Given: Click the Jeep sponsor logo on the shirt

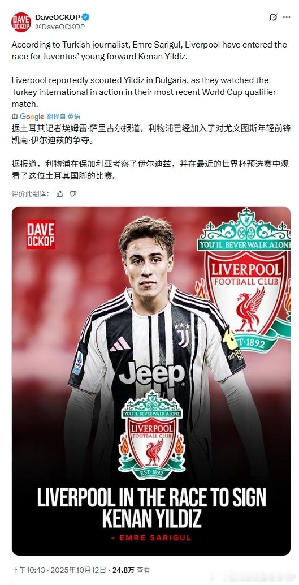Looking at the screenshot, I should click(x=151, y=374).
